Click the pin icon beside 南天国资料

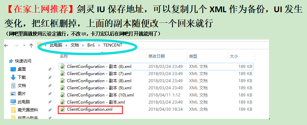(50, 110)
